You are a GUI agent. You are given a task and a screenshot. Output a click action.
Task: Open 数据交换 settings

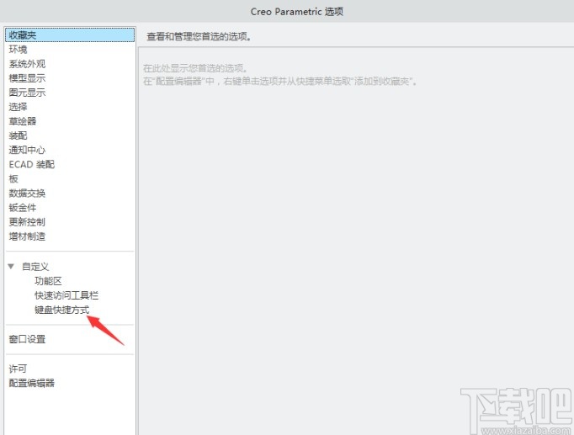click(x=27, y=194)
